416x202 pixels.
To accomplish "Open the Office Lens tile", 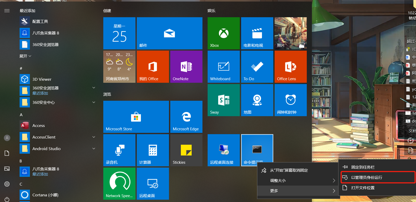I will [291, 67].
